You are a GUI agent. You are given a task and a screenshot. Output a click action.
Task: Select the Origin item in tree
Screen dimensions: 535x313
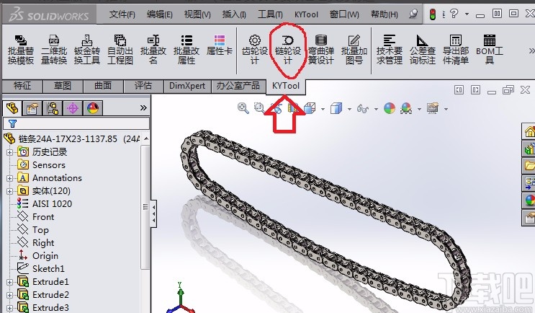coord(45,256)
